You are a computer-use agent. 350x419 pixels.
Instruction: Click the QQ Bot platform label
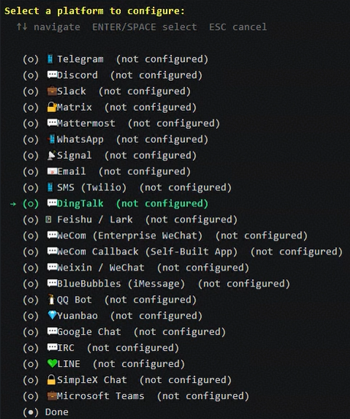coord(74,300)
